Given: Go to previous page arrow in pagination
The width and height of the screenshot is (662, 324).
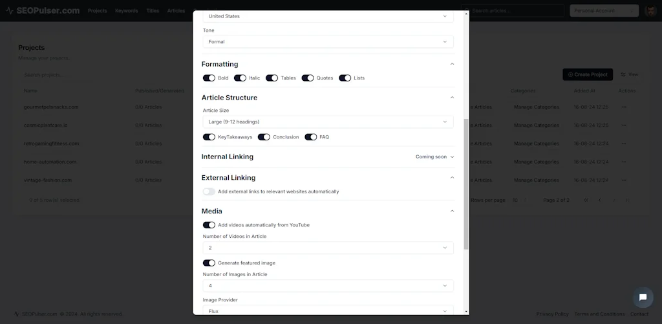Looking at the screenshot, I should [600, 200].
